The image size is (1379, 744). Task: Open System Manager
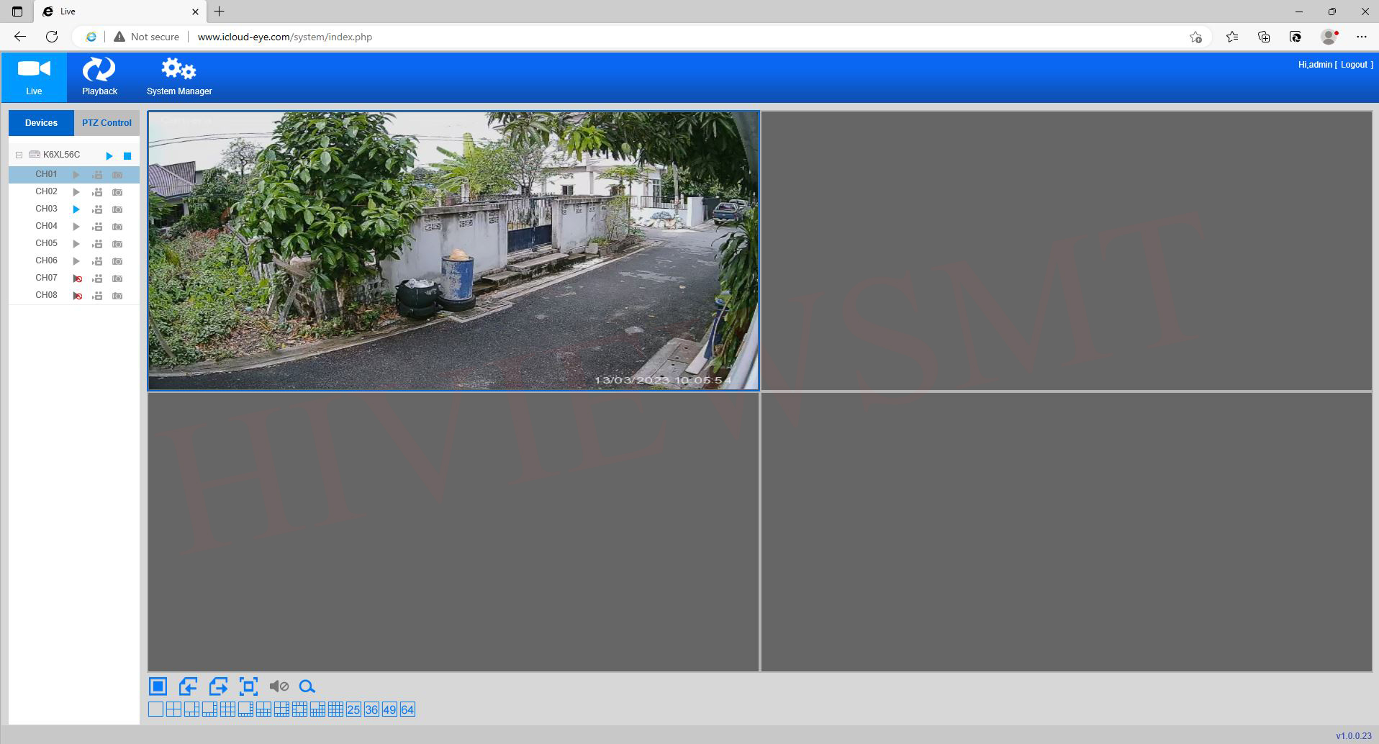pyautogui.click(x=179, y=77)
